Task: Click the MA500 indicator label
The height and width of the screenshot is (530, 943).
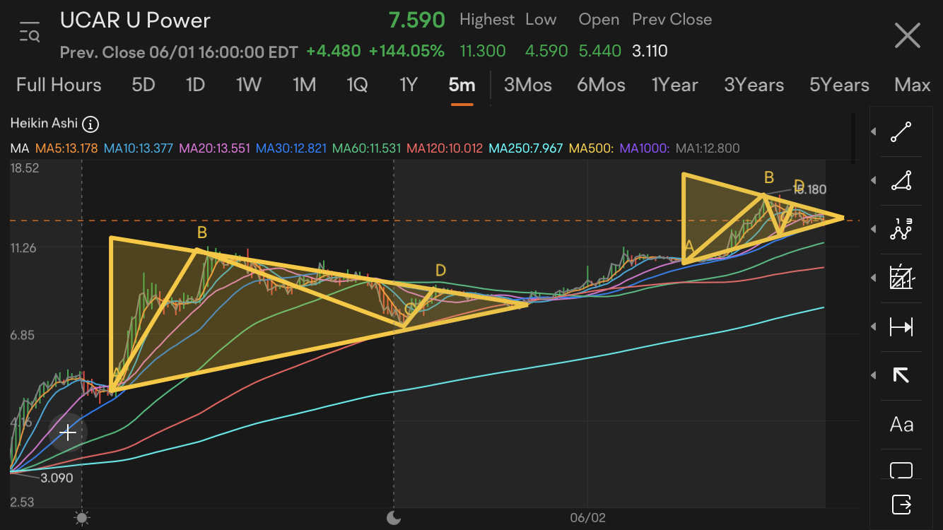Action: [x=592, y=148]
